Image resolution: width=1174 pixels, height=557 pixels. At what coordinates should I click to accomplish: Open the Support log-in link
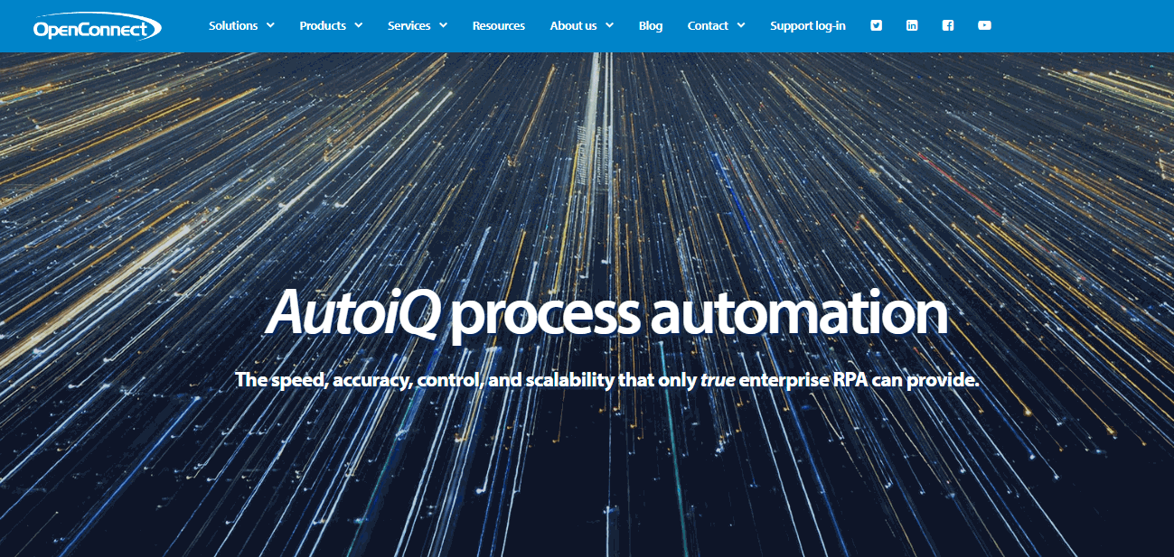click(x=808, y=25)
